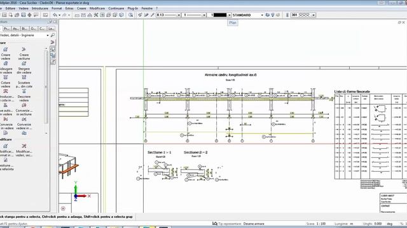407x228 pixels.
Task: Click the cross-shaped move icon in toolbar
Action: [29, 15]
